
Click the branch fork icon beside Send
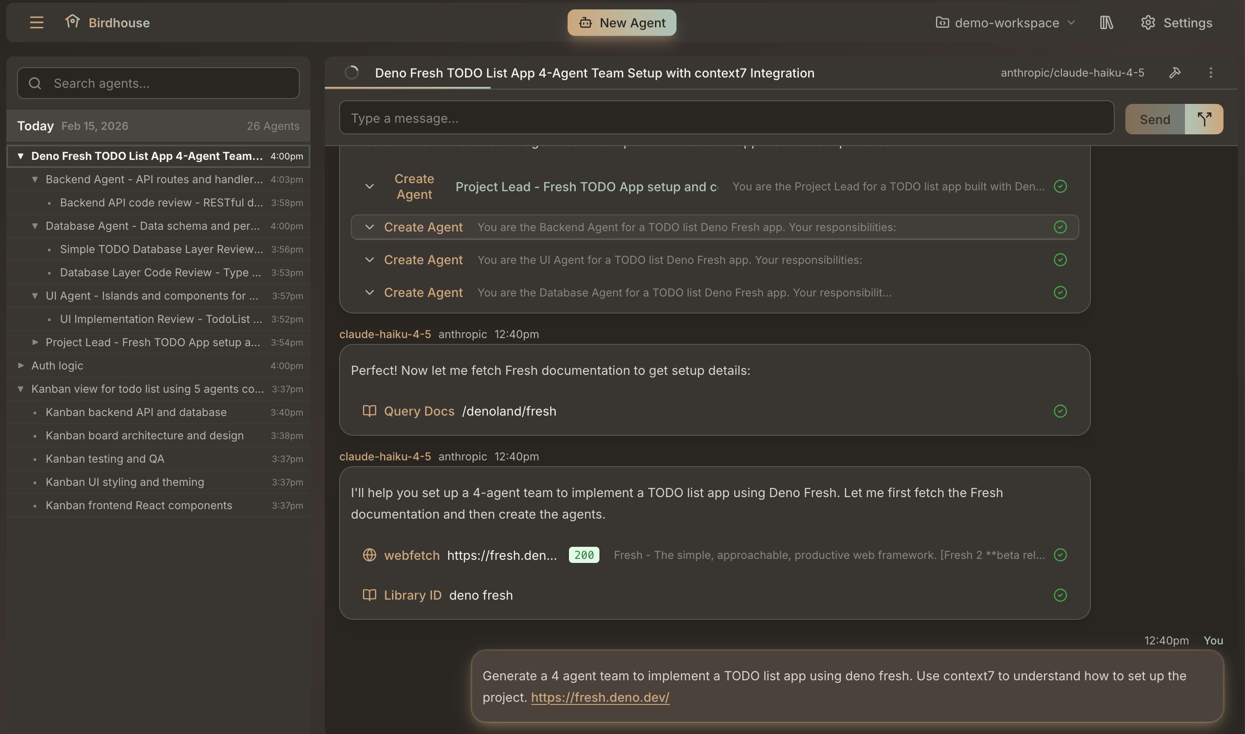pyautogui.click(x=1204, y=118)
